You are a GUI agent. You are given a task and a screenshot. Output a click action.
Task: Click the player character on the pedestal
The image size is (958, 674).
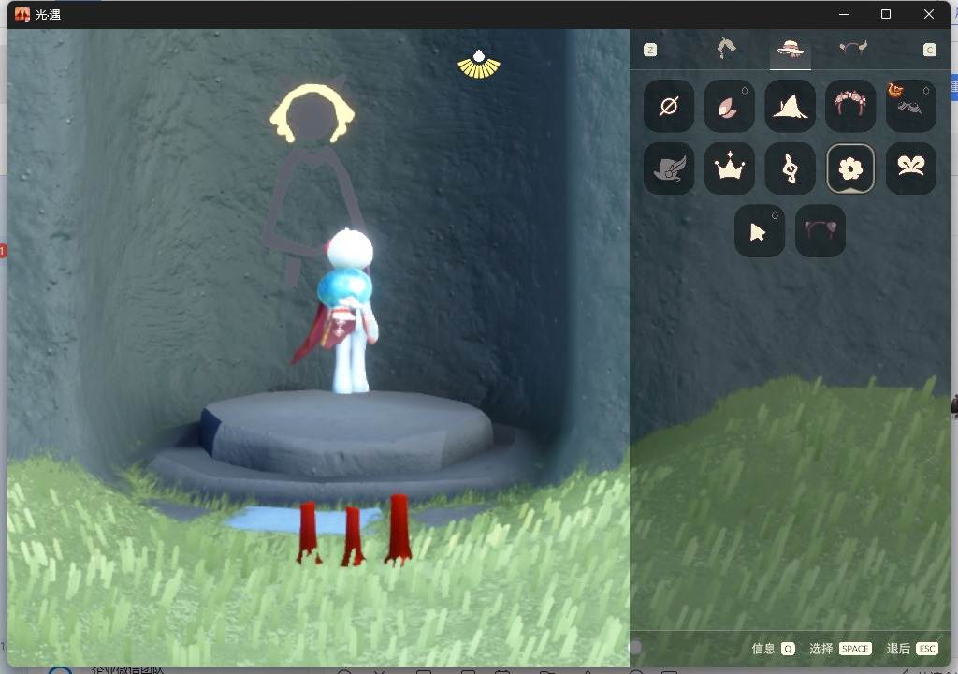[345, 311]
